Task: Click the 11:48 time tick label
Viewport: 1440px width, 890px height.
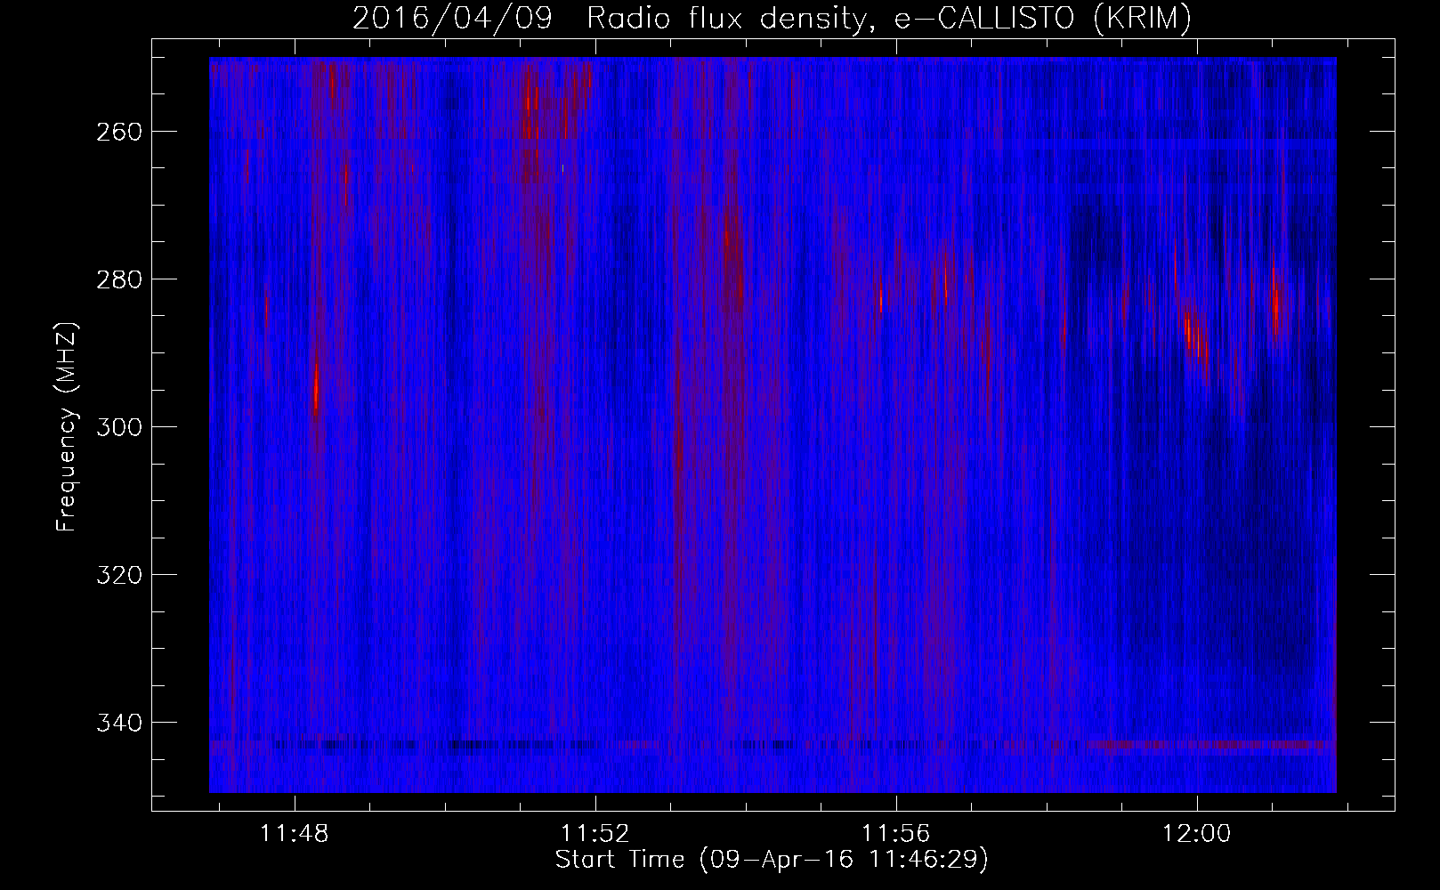Action: click(295, 834)
